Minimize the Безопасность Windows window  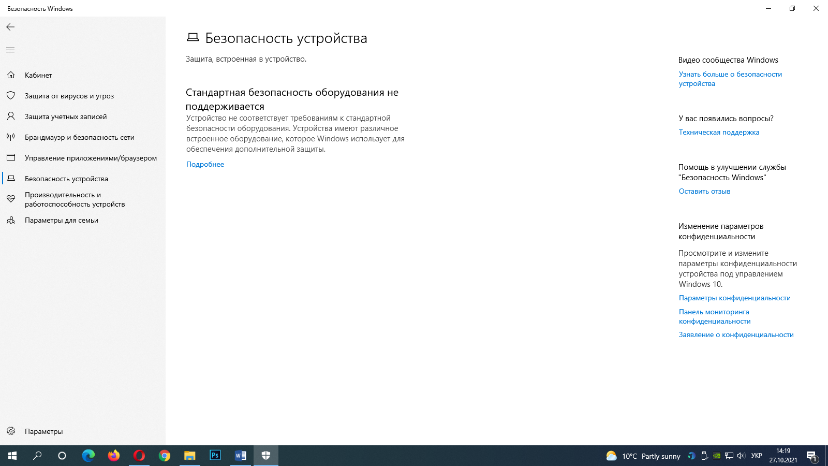pyautogui.click(x=768, y=8)
